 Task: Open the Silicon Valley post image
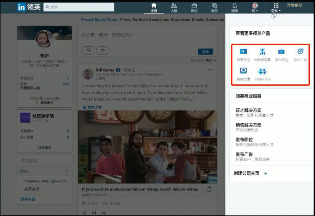(148, 147)
